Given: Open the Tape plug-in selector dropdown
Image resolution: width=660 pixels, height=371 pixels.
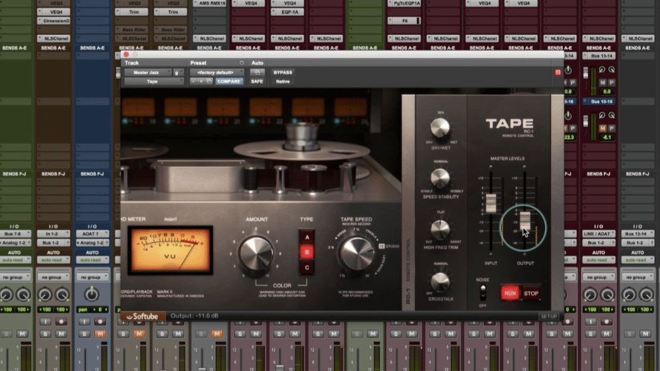Looking at the screenshot, I should coord(153,81).
